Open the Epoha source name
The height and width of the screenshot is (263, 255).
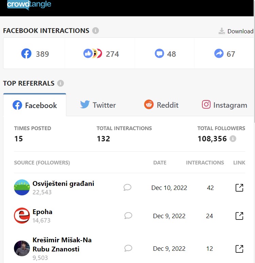click(42, 212)
